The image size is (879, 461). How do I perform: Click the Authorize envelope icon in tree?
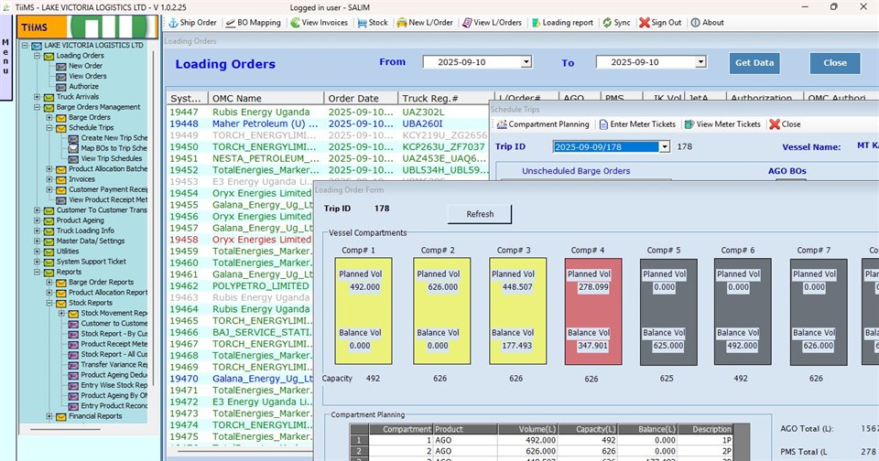coord(61,87)
